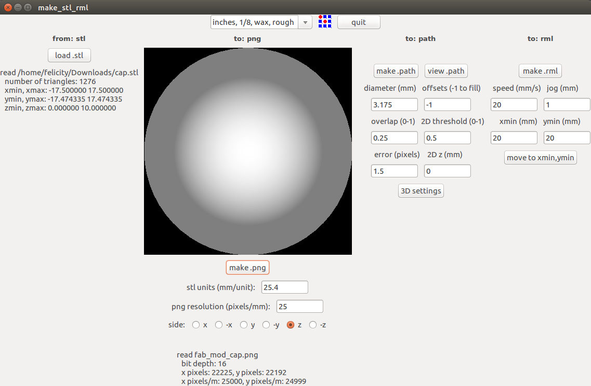
Task: Click the make .path button
Action: pyautogui.click(x=396, y=71)
